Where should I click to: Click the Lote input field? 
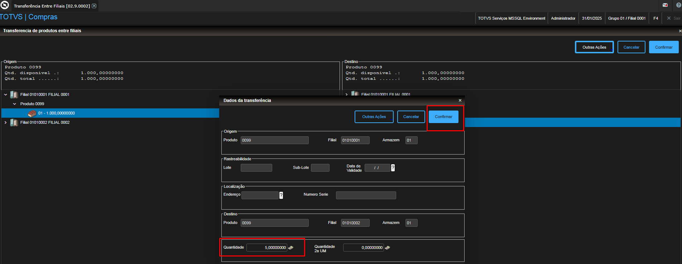pos(256,168)
